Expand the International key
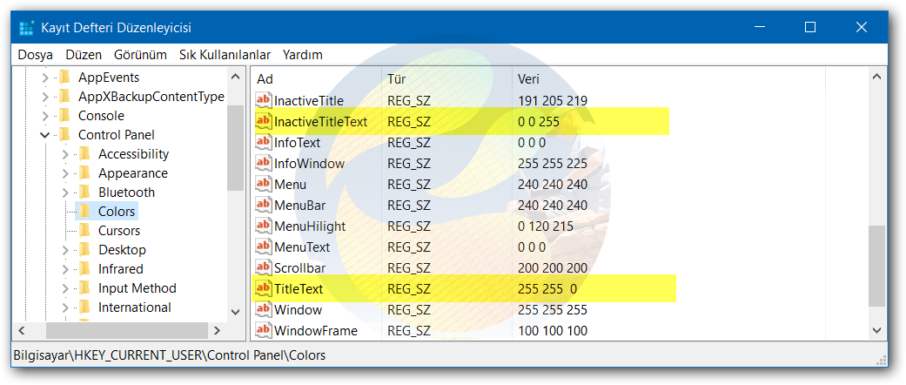This screenshot has width=906, height=385. [x=65, y=307]
